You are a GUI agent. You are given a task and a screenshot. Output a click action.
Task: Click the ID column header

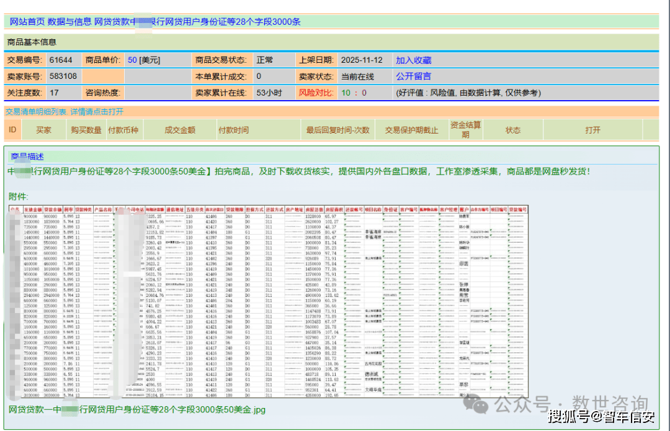tap(12, 130)
